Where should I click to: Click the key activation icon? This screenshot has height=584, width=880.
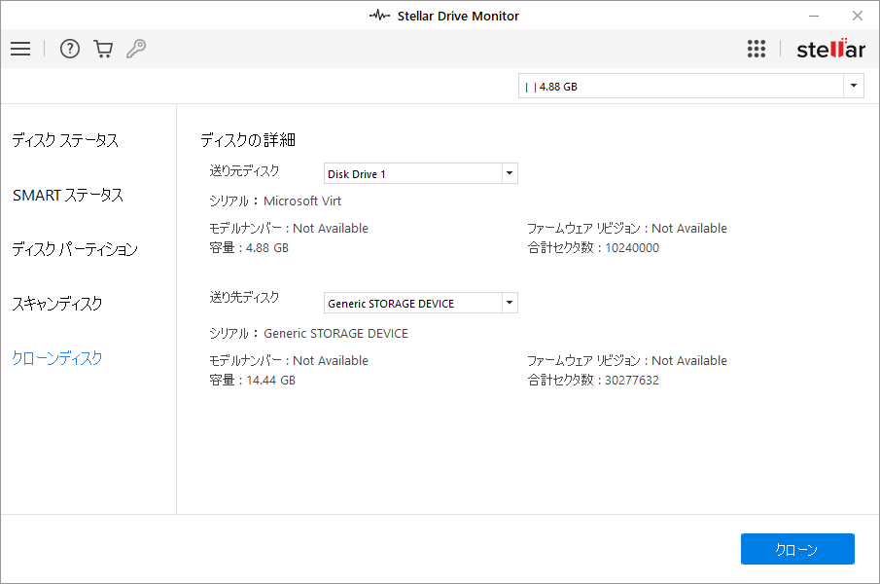136,49
